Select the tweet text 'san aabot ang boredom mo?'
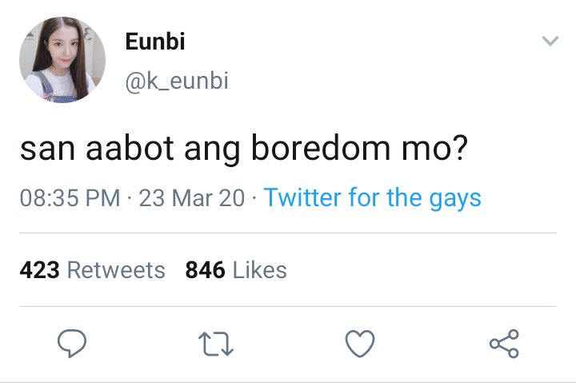Viewport: 576px width, 386px height. click(x=244, y=149)
